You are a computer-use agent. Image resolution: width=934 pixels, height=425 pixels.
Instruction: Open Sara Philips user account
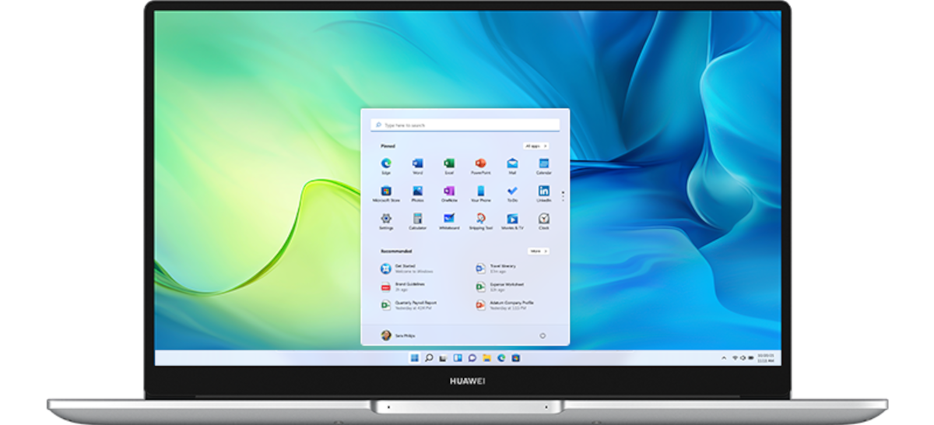pos(398,335)
